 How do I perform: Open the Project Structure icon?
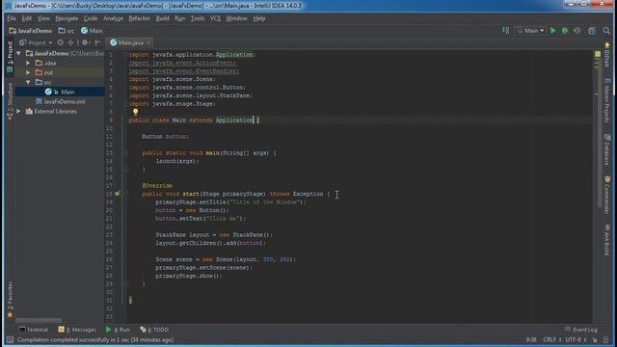(x=591, y=31)
